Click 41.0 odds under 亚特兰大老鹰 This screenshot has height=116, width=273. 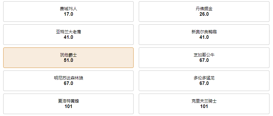pos(68,37)
